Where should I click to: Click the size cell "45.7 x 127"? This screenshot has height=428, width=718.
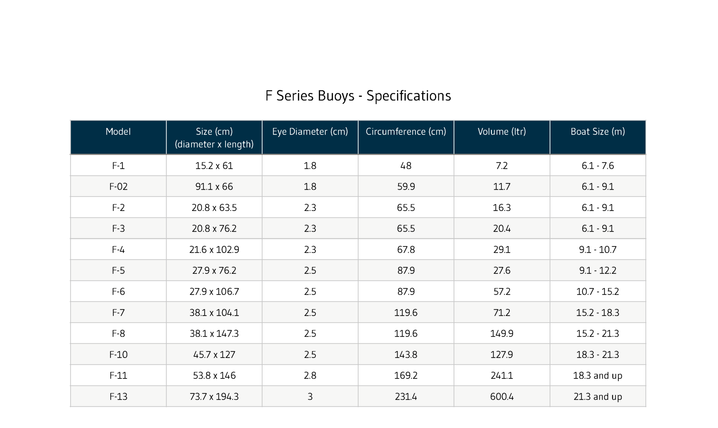coord(214,355)
